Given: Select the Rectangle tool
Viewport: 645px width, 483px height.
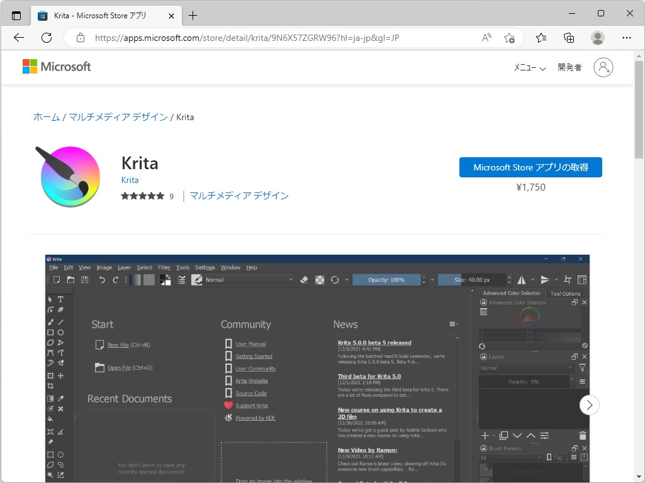Looking at the screenshot, I should 52,333.
